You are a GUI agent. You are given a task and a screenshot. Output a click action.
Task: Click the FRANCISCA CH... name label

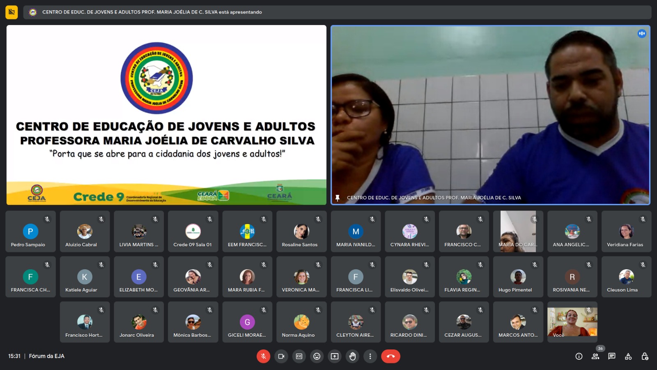pos(30,290)
